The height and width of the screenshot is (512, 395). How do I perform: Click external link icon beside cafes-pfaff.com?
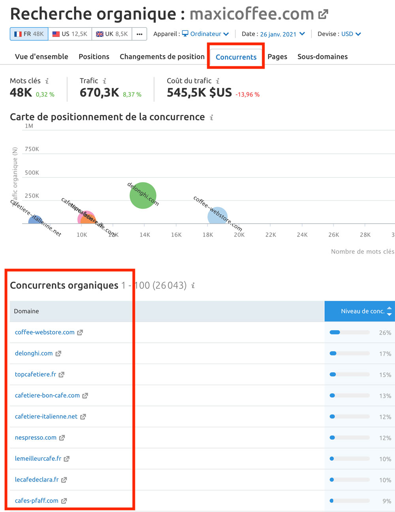64,501
